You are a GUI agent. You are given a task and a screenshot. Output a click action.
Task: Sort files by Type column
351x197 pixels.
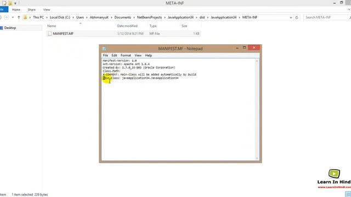tap(153, 26)
